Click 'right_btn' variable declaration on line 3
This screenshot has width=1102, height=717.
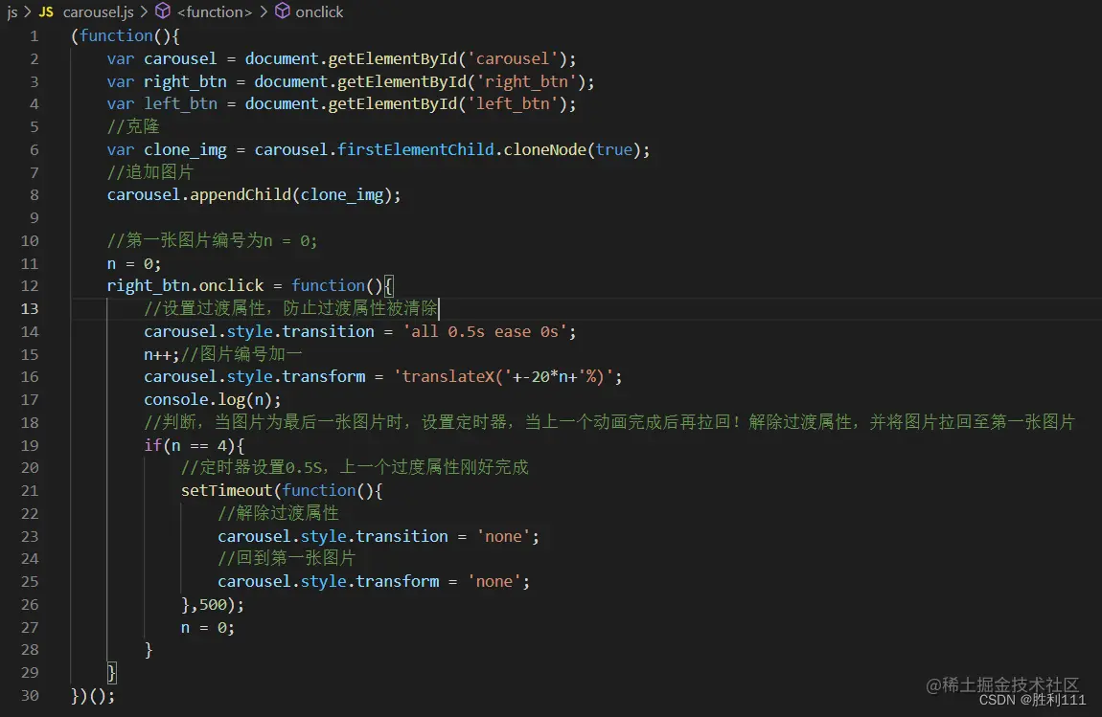coord(186,82)
